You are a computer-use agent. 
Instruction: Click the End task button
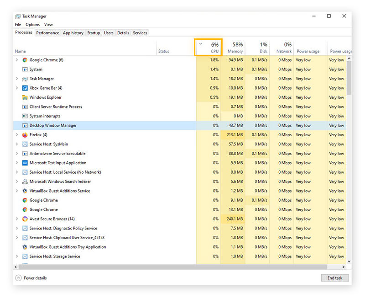335,278
